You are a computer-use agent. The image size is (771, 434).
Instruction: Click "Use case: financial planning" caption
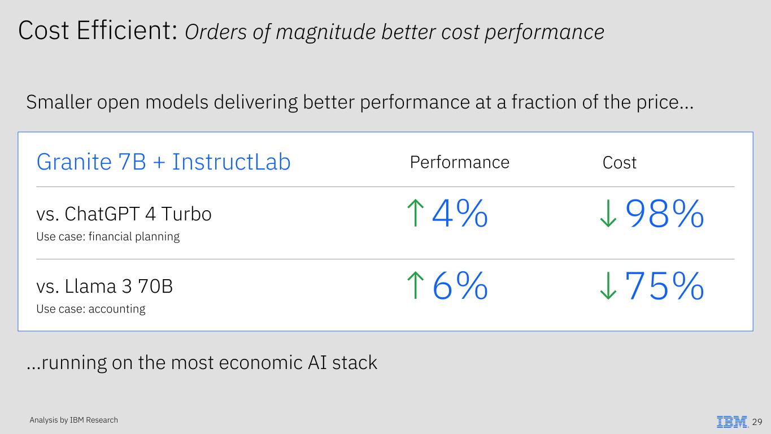(108, 237)
